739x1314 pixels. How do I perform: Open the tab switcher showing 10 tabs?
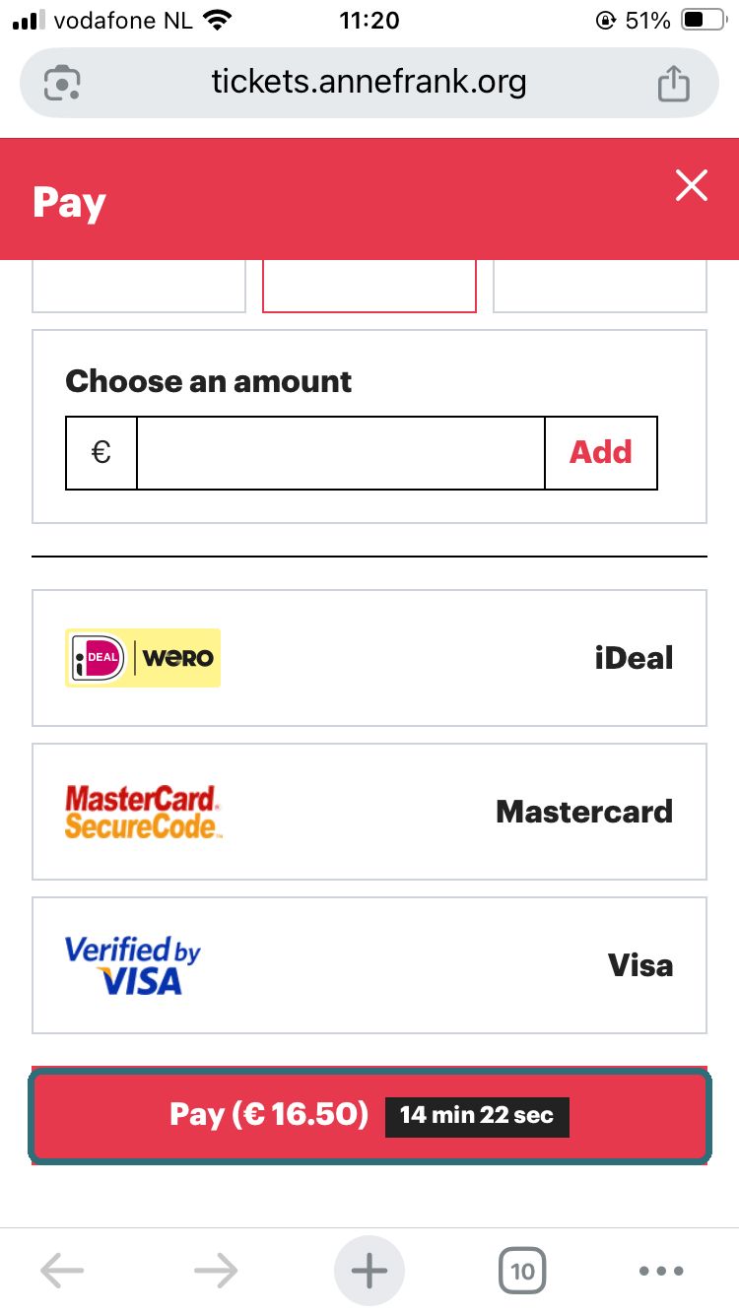(522, 1272)
